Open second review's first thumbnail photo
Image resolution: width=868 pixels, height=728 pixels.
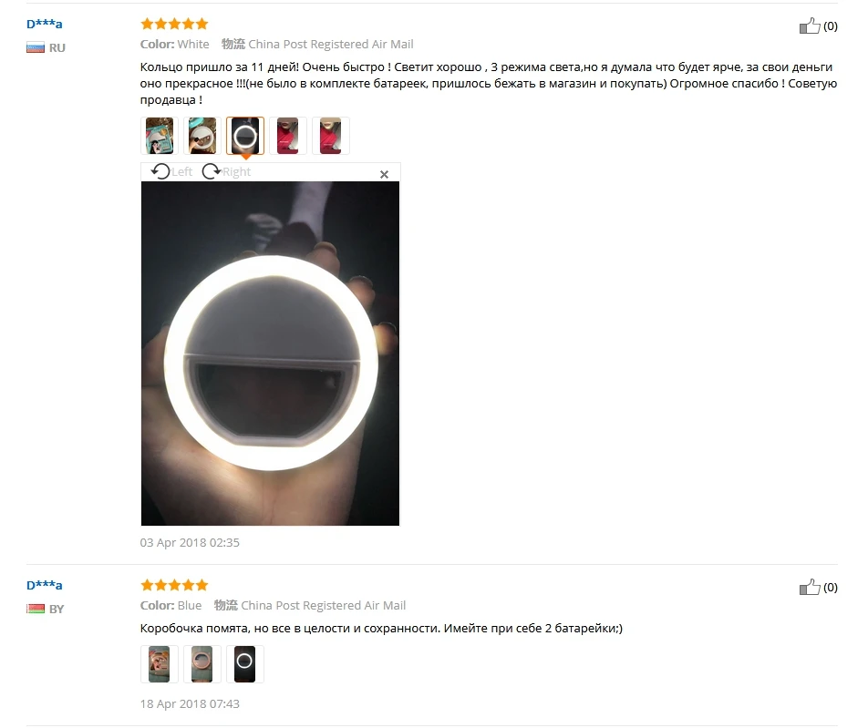[160, 664]
